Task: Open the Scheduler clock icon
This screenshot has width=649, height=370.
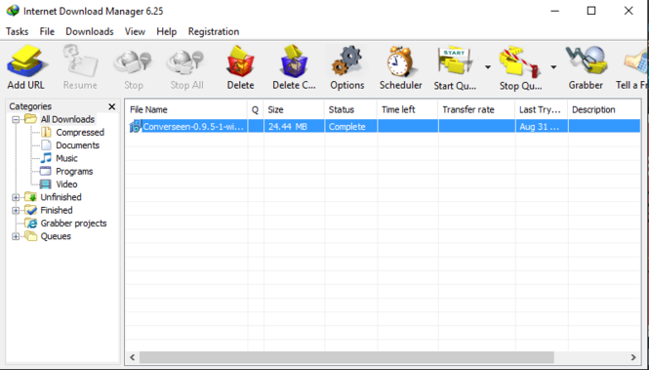Action: pyautogui.click(x=400, y=62)
